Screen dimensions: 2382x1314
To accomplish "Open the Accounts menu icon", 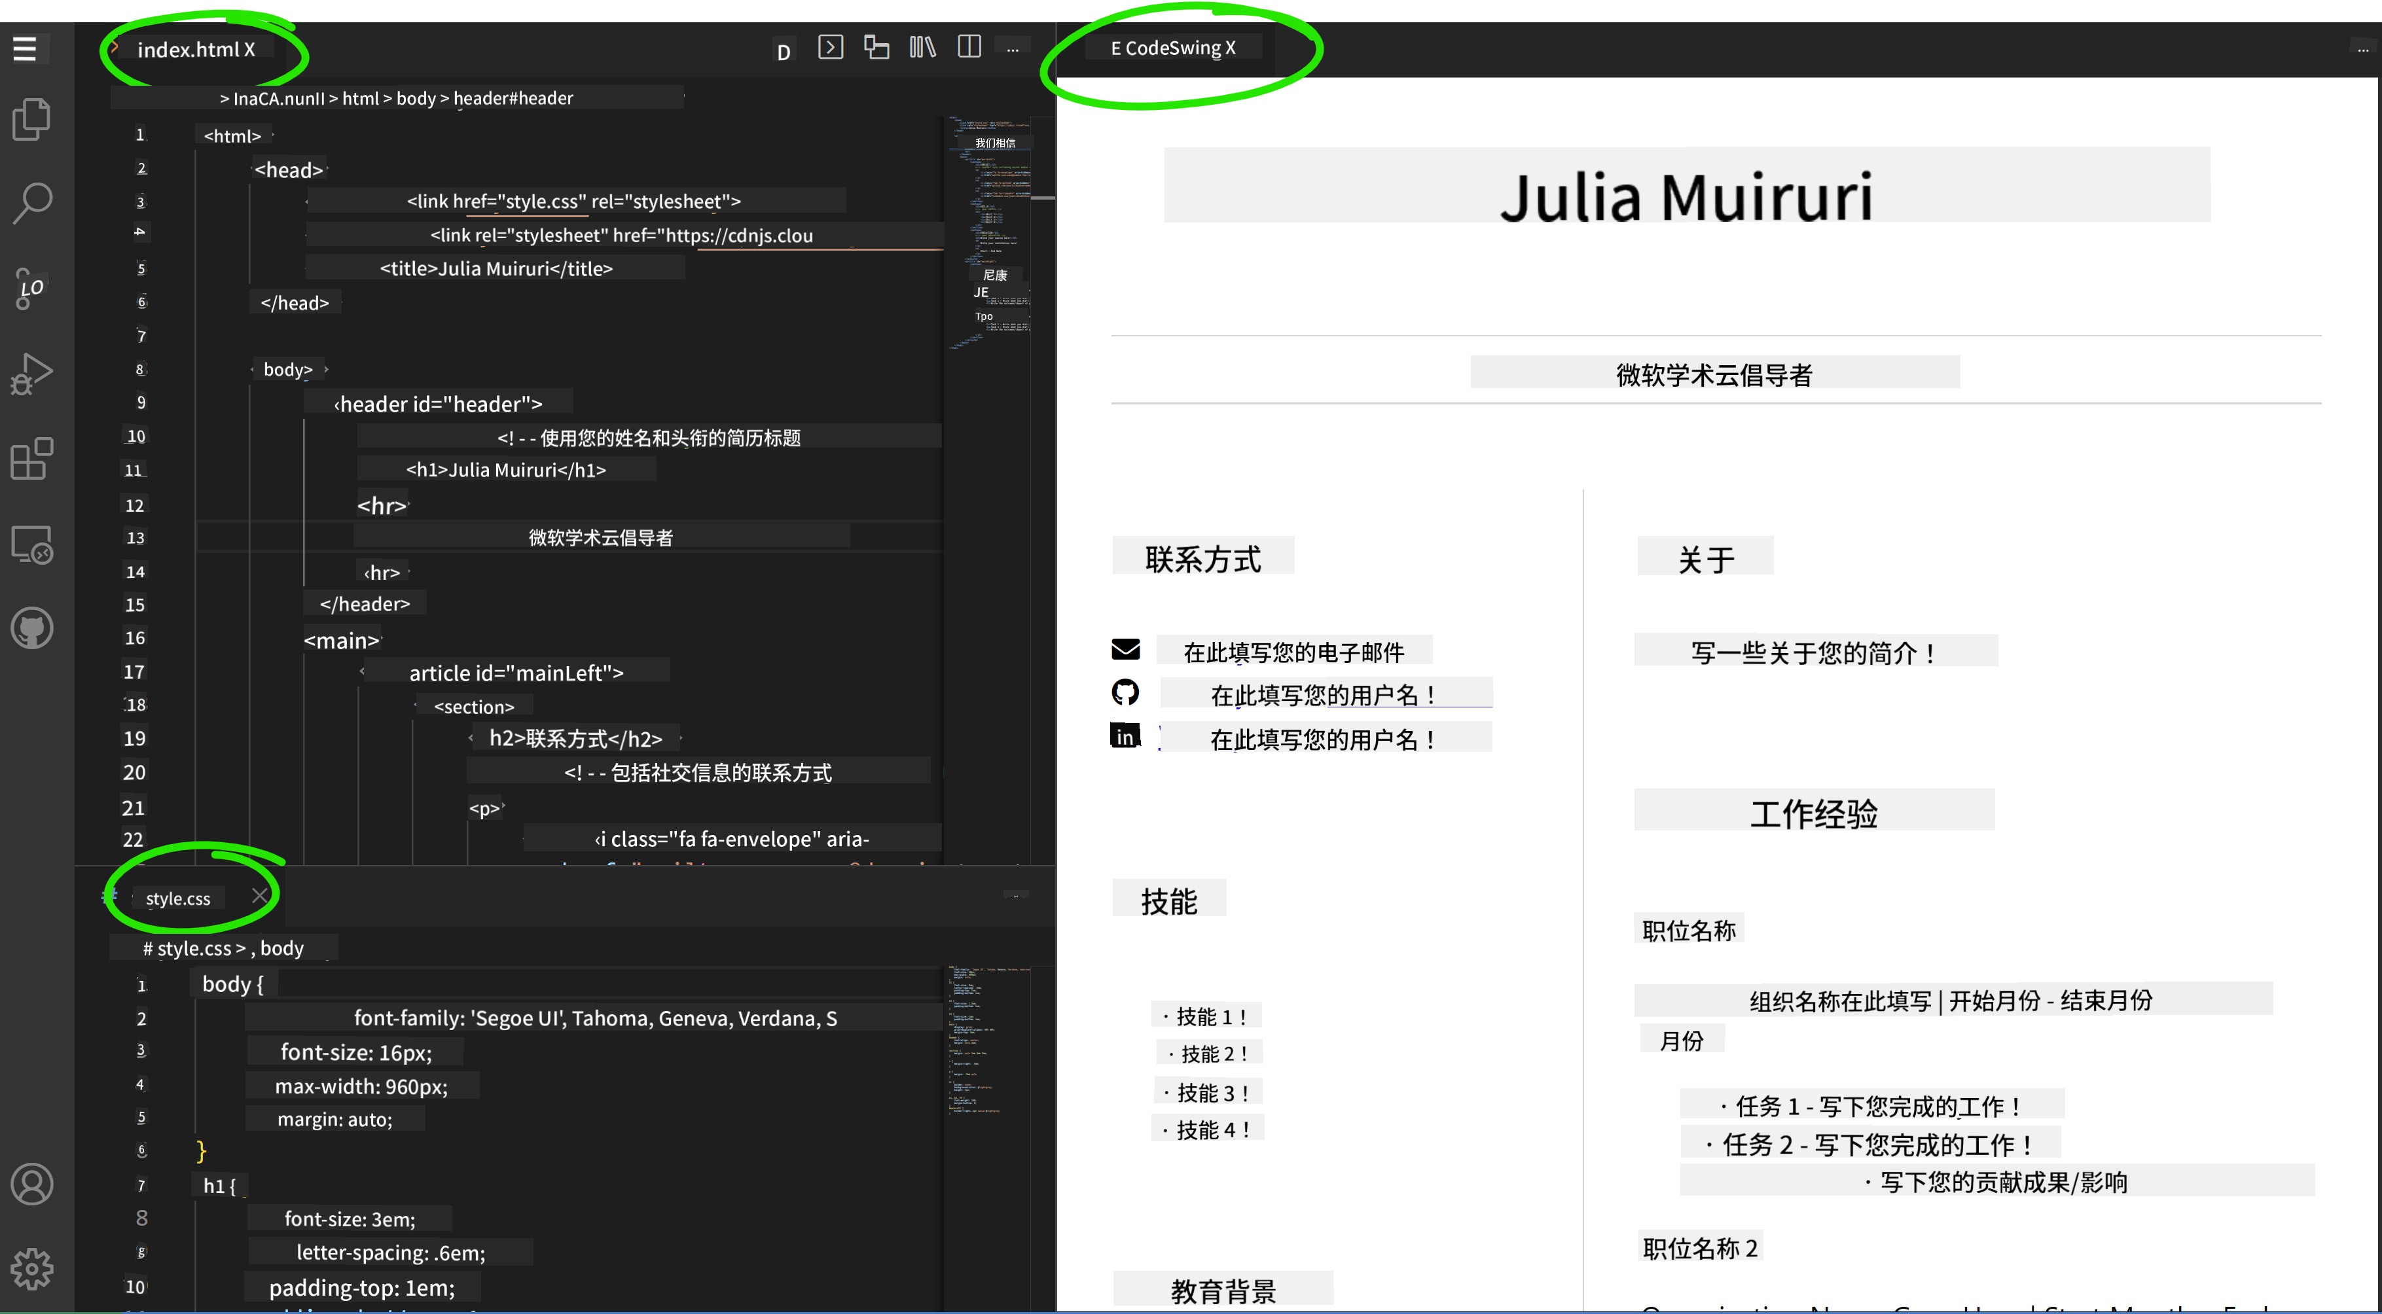I will point(31,1184).
